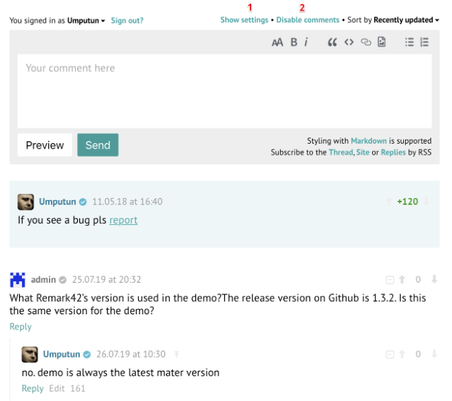This screenshot has height=401, width=452.
Task: Click Umputun's avatar in the pinned comment
Action: click(25, 202)
